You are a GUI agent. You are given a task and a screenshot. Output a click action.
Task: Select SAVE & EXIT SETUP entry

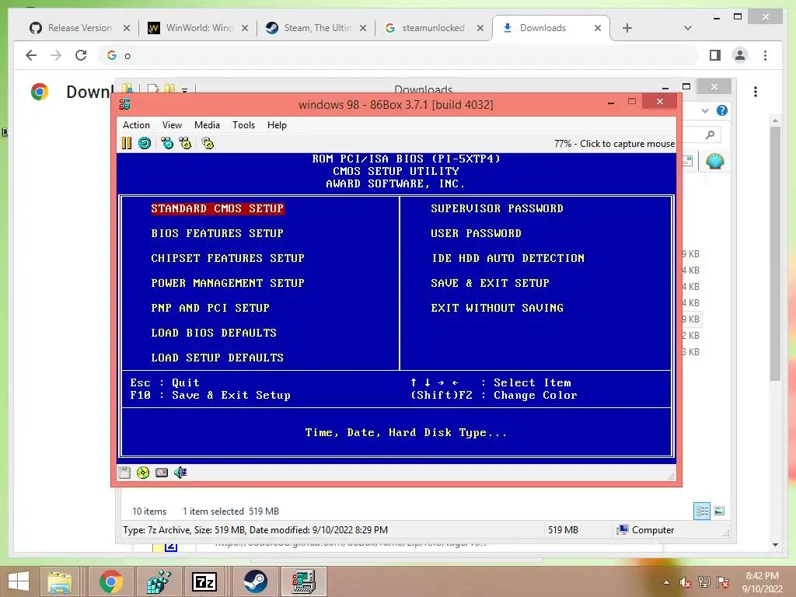490,283
